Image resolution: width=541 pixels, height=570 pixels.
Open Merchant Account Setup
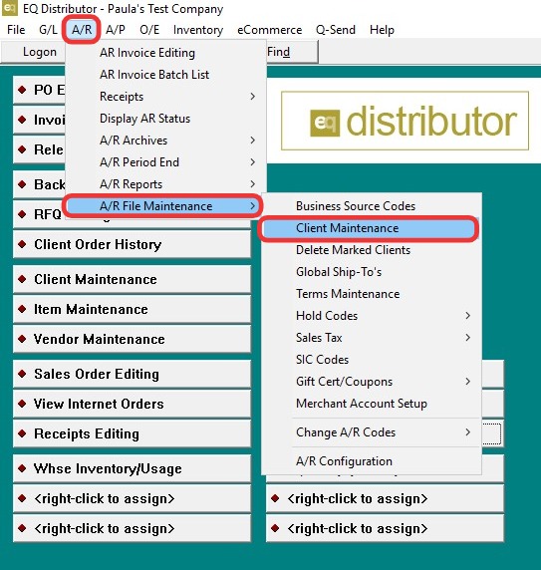click(x=372, y=404)
